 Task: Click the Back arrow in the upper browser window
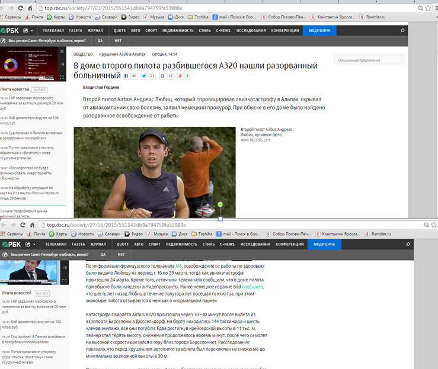[x=2, y=8]
